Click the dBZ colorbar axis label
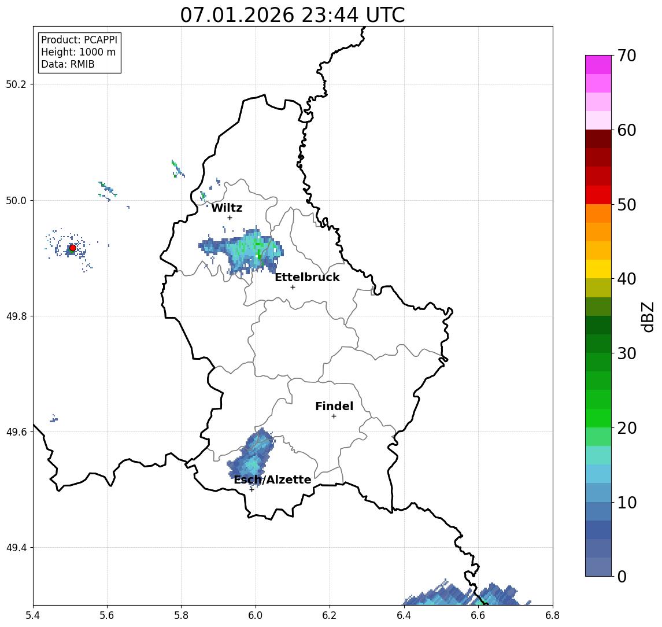 coord(648,317)
